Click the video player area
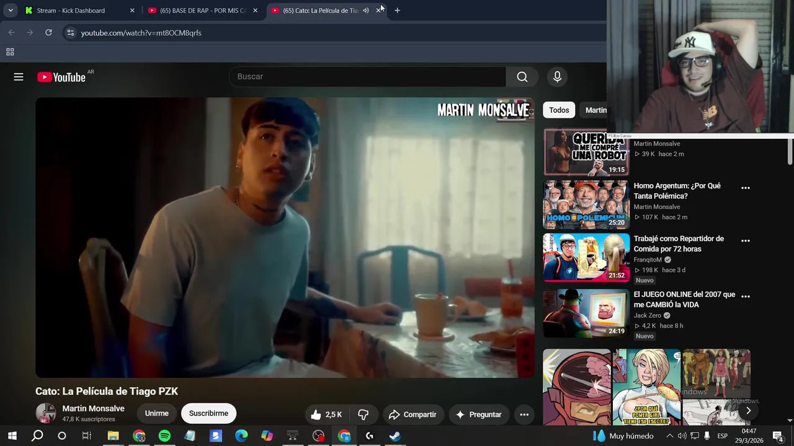The image size is (794, 446). [x=285, y=237]
